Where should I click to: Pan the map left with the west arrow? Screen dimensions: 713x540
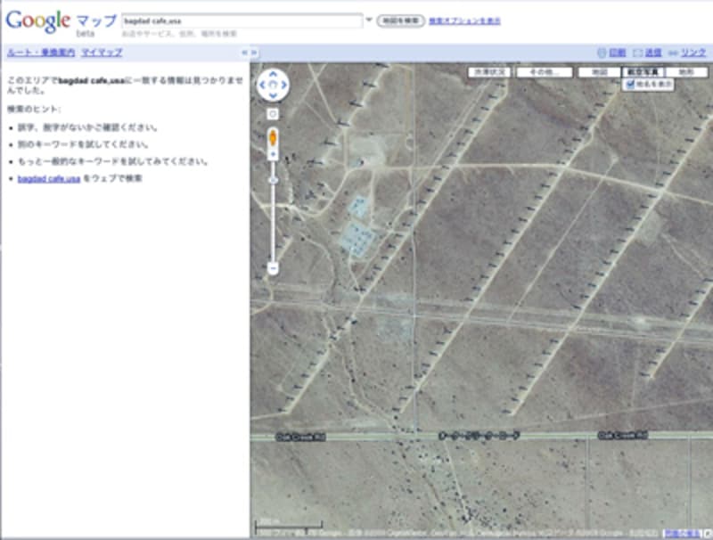263,86
